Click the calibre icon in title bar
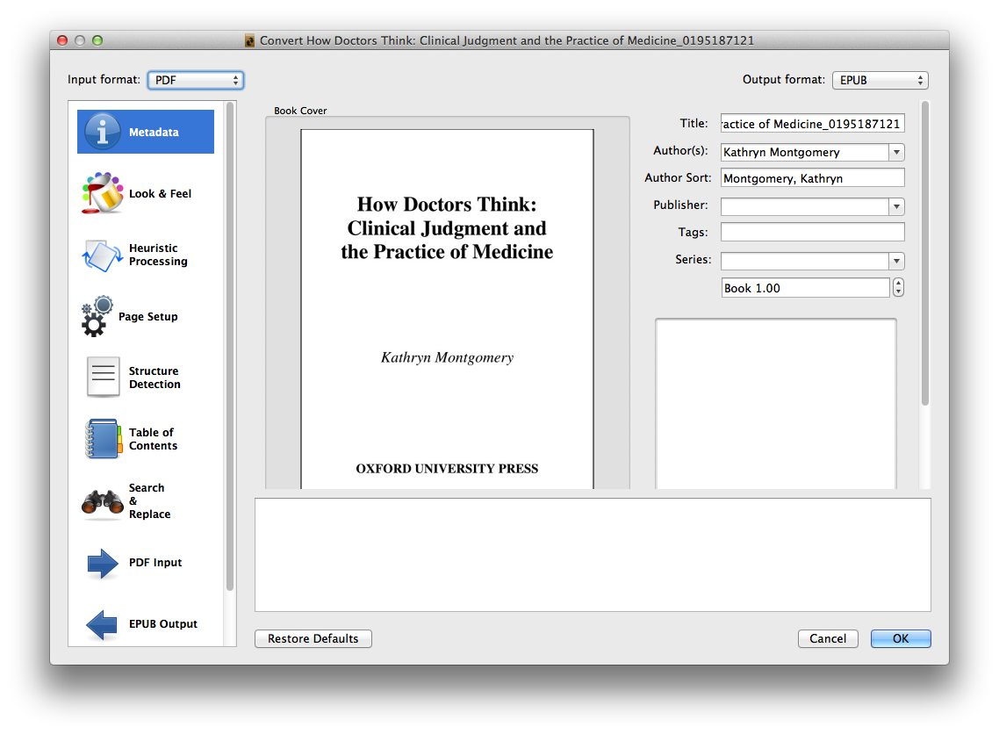The height and width of the screenshot is (734, 999). click(249, 40)
